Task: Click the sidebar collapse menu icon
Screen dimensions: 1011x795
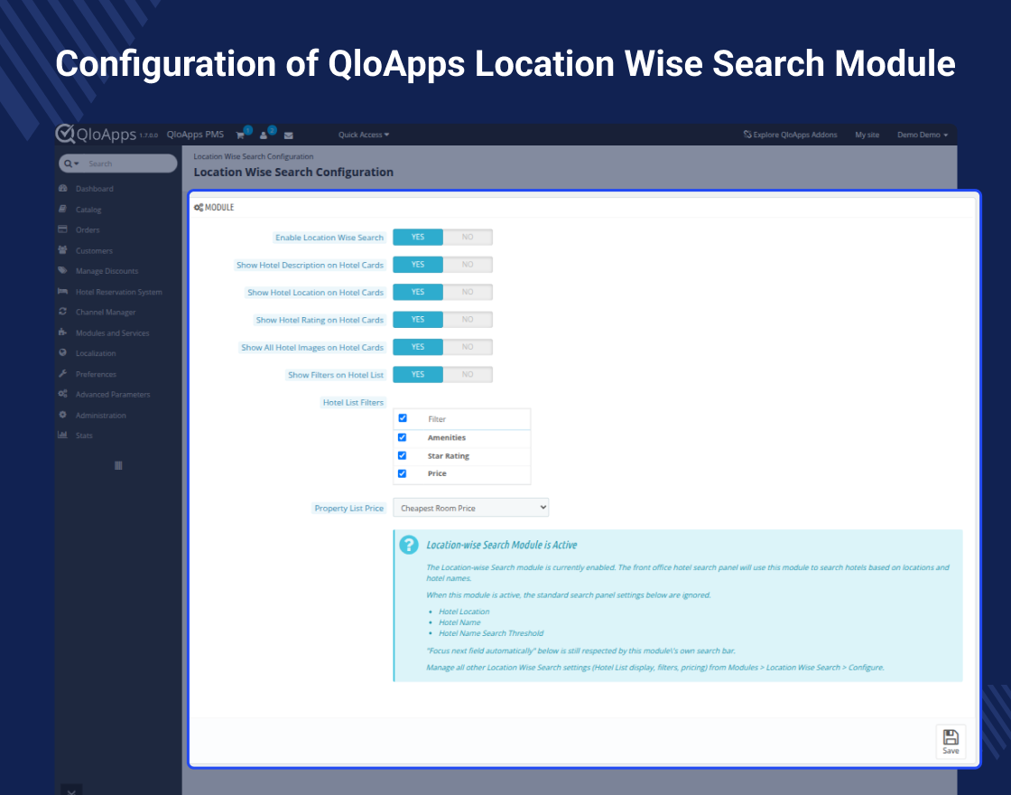Action: point(118,465)
